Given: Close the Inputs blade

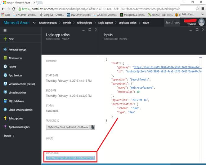Looking at the screenshot, I should pyautogui.click(x=203, y=29).
